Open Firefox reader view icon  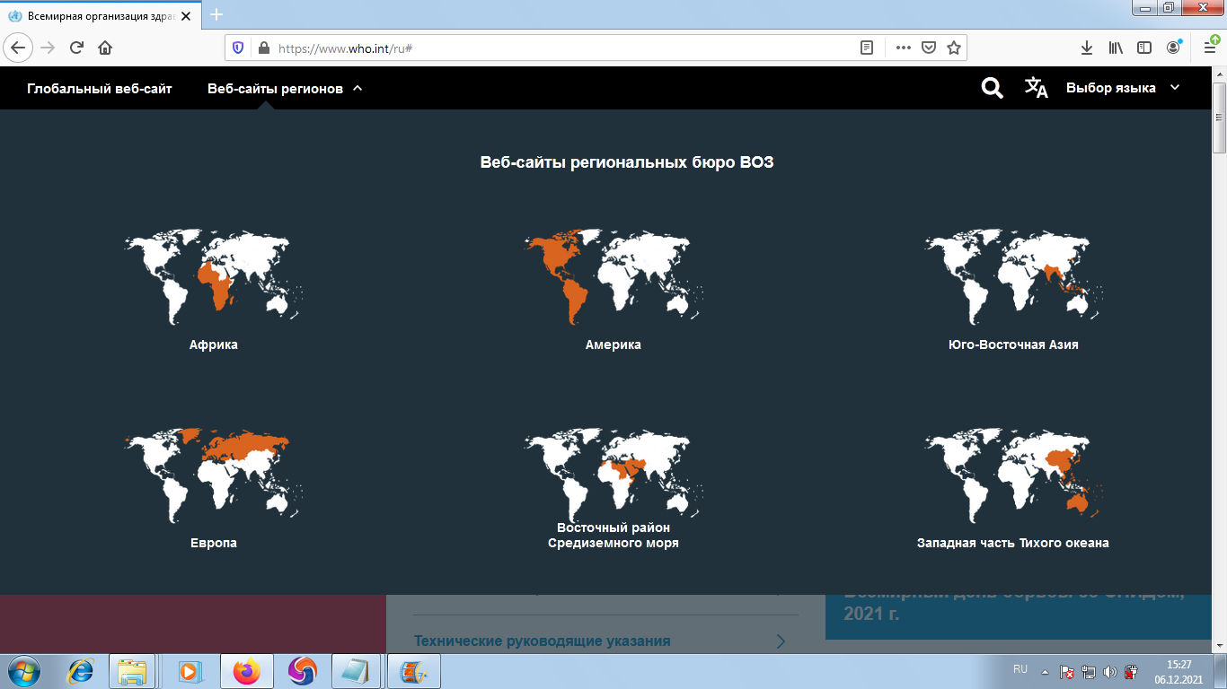pyautogui.click(x=867, y=48)
